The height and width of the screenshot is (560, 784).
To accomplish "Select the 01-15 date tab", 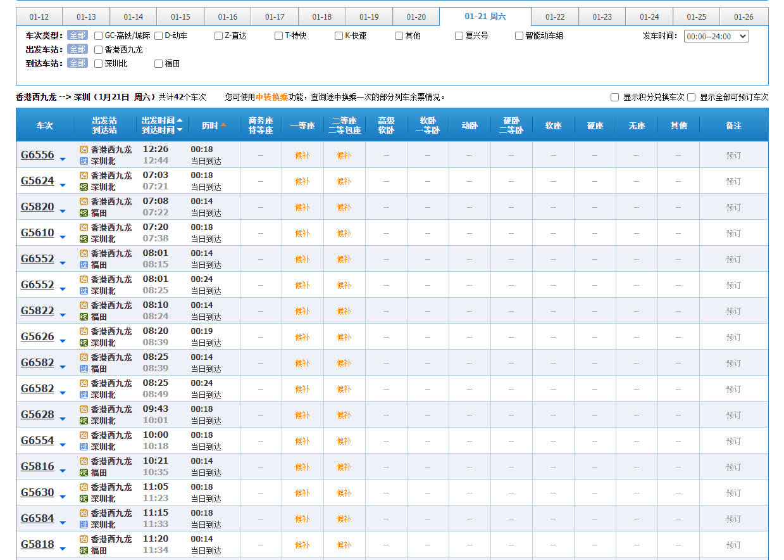I will click(x=180, y=17).
